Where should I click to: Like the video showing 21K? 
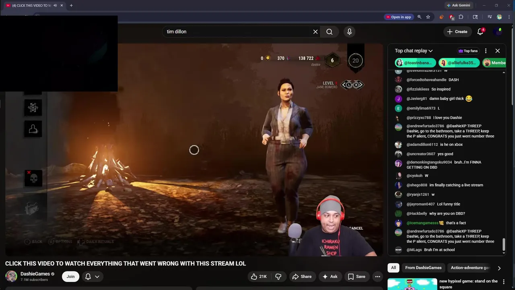click(258, 276)
